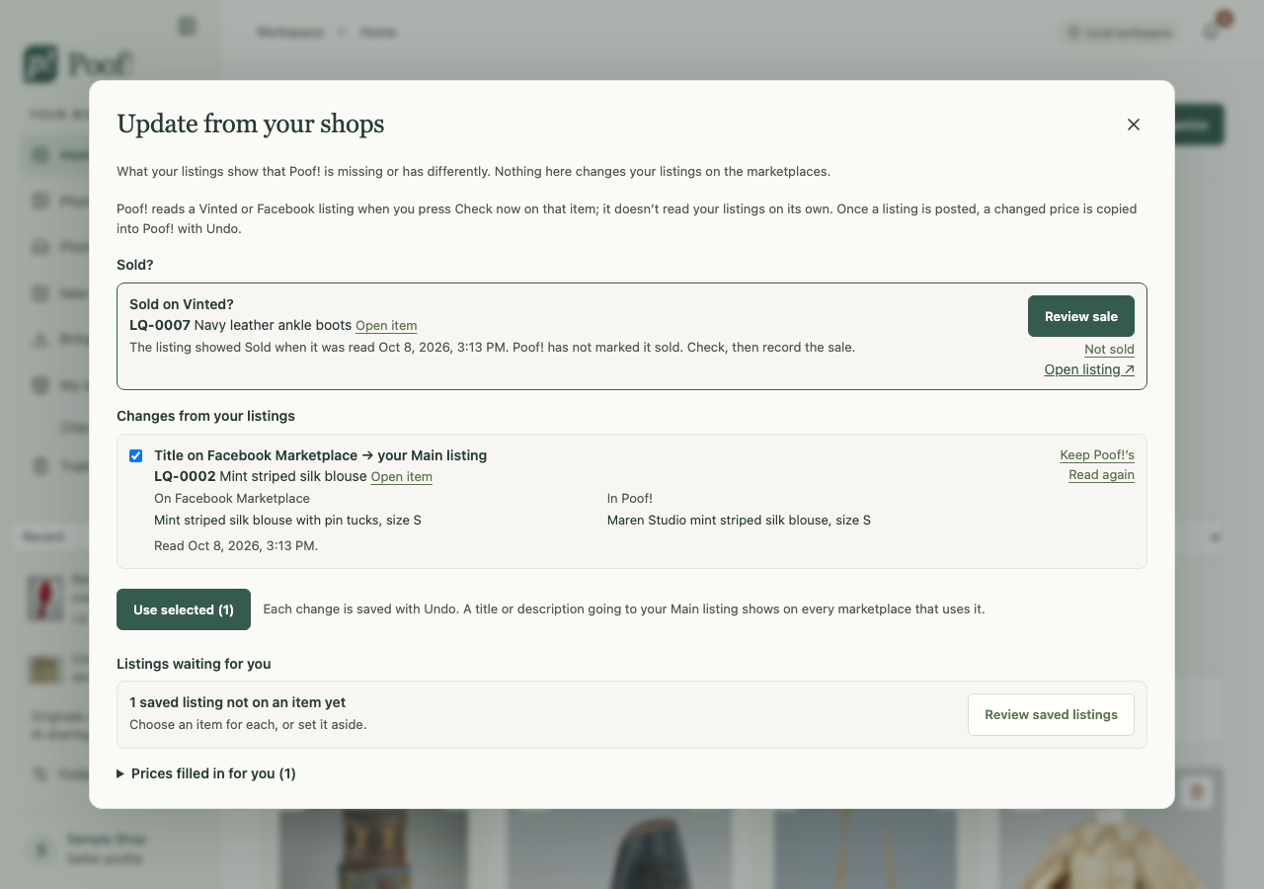Click the Review sale button
This screenshot has height=889, width=1264.
(x=1081, y=316)
